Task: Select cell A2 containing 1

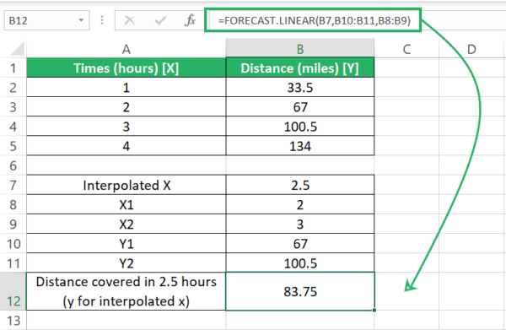Action: tap(126, 88)
